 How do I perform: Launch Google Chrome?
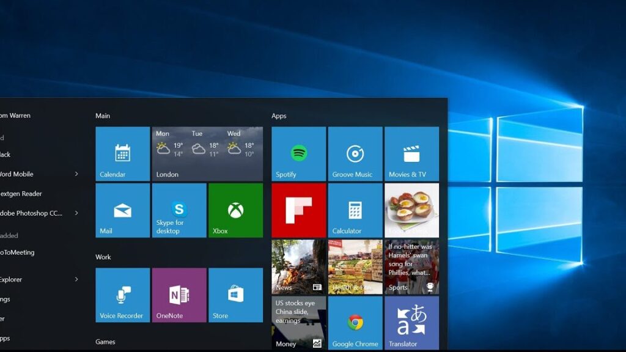(x=355, y=323)
